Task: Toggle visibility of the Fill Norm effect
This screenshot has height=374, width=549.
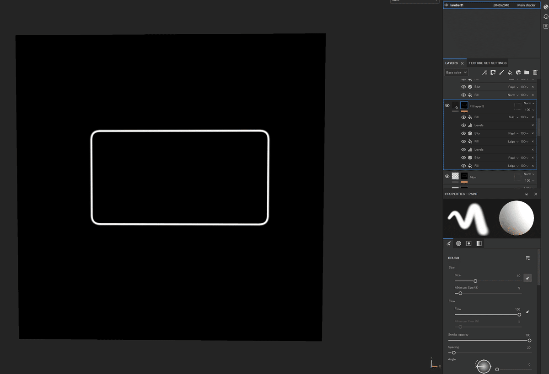Action: (x=463, y=95)
